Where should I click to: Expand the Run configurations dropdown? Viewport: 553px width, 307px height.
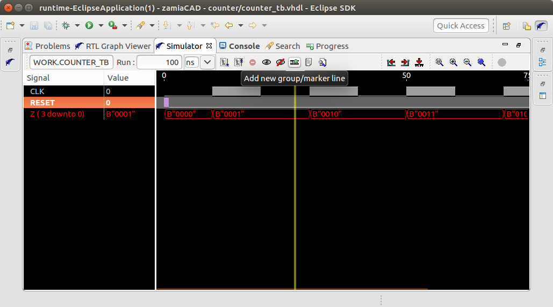pyautogui.click(x=101, y=25)
